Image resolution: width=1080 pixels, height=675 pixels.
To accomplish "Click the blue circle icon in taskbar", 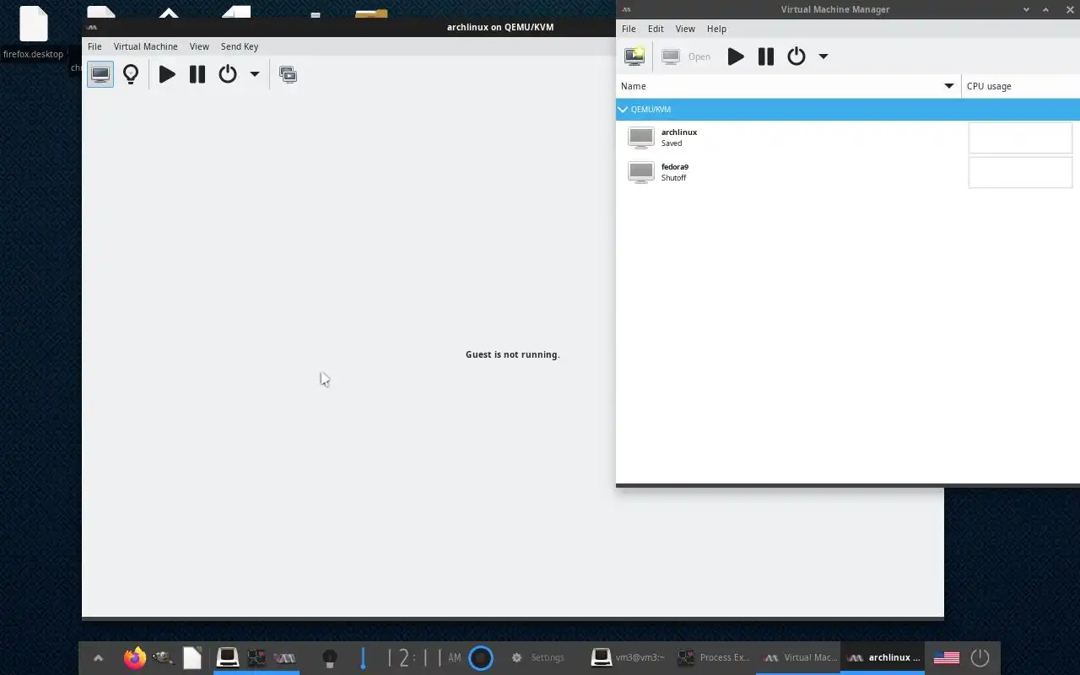I will coord(481,658).
